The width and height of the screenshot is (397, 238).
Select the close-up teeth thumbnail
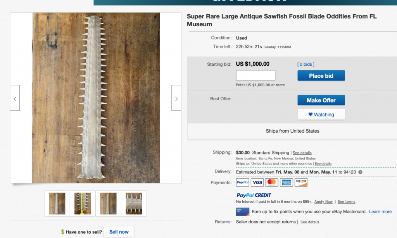pyautogui.click(x=134, y=204)
